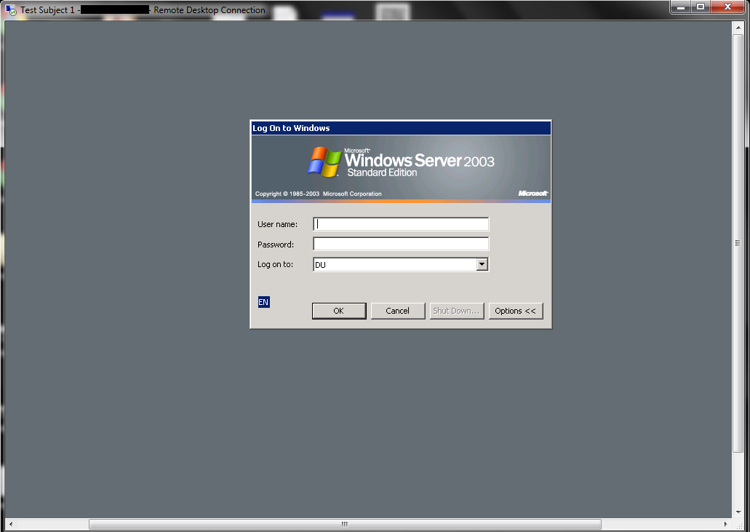
Task: Click the Password input field
Action: click(401, 244)
